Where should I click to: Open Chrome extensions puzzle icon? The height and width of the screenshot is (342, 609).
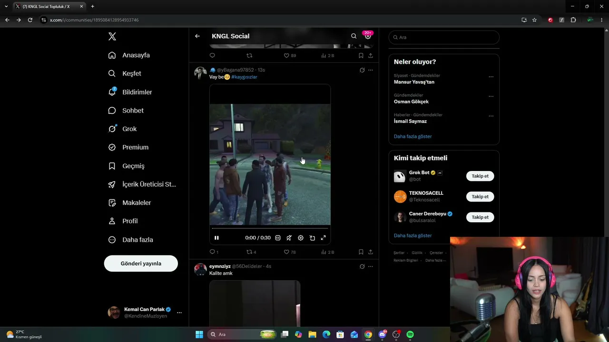pyautogui.click(x=573, y=20)
